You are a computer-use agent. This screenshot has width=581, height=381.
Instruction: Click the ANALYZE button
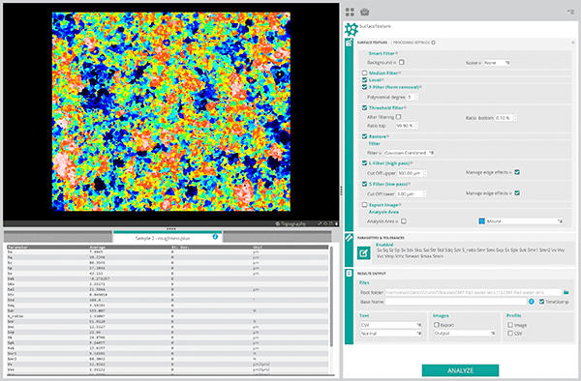(460, 370)
